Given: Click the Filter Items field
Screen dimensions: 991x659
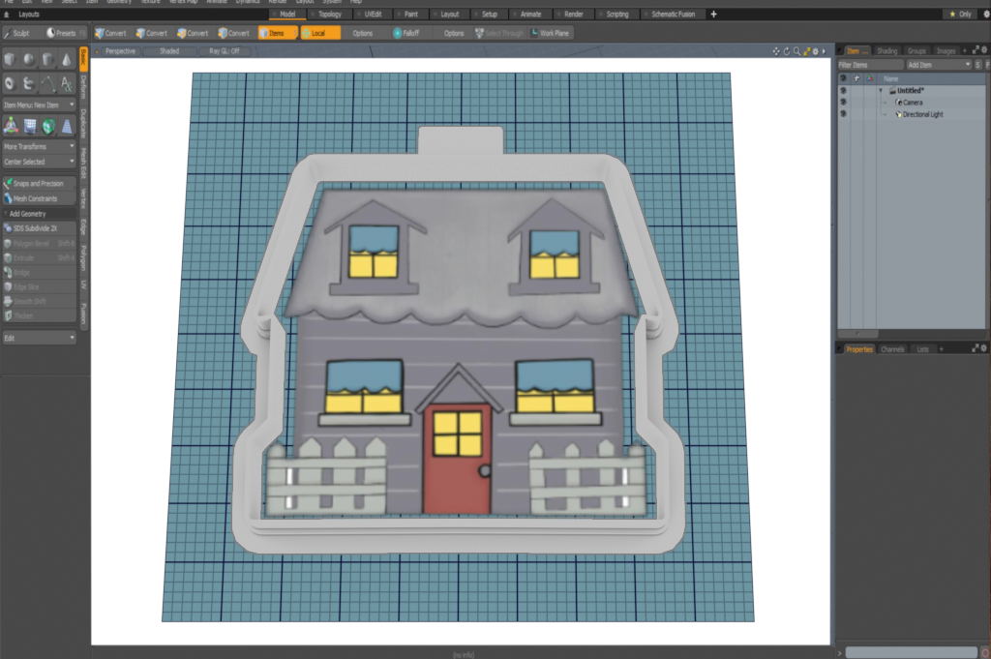Looking at the screenshot, I should pyautogui.click(x=866, y=64).
